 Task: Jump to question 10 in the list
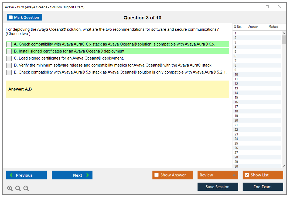[x=236, y=75]
